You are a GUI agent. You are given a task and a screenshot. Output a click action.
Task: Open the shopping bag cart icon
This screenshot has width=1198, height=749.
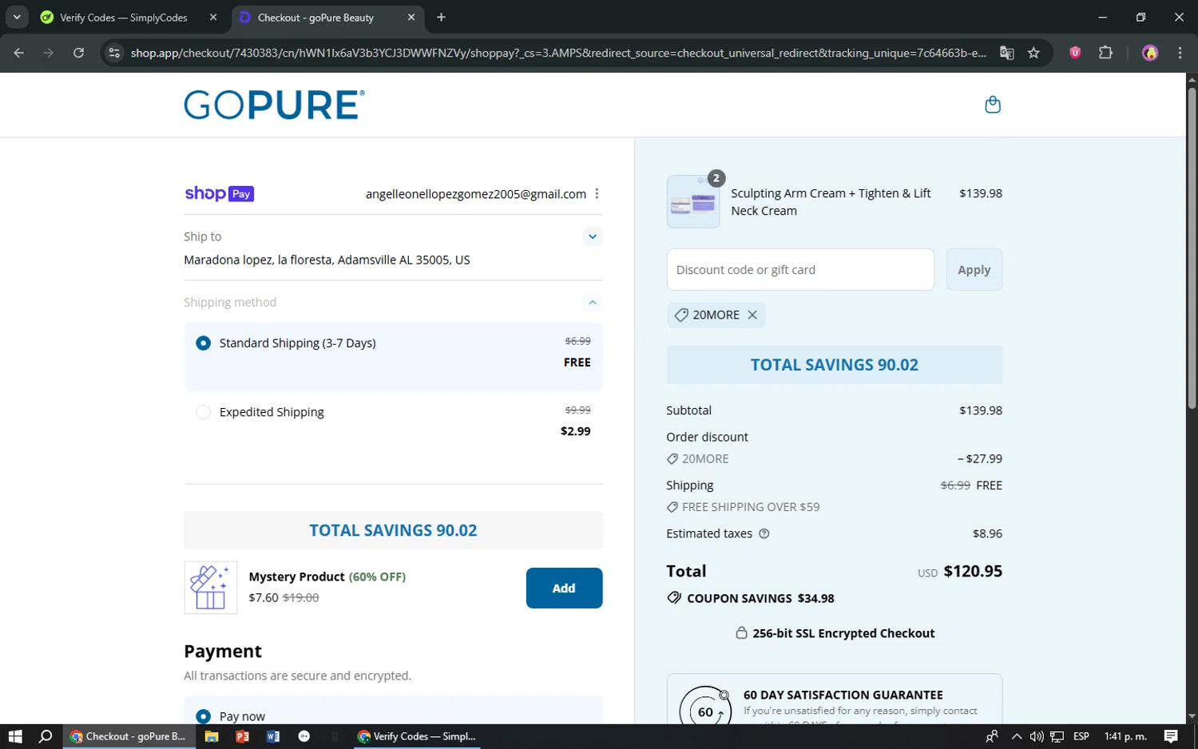pos(993,105)
